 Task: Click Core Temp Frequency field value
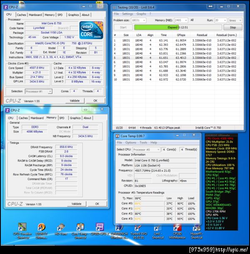point(165,171)
